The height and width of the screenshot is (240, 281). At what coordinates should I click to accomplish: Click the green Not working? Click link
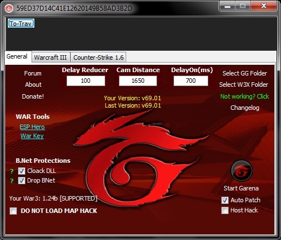pyautogui.click(x=244, y=96)
